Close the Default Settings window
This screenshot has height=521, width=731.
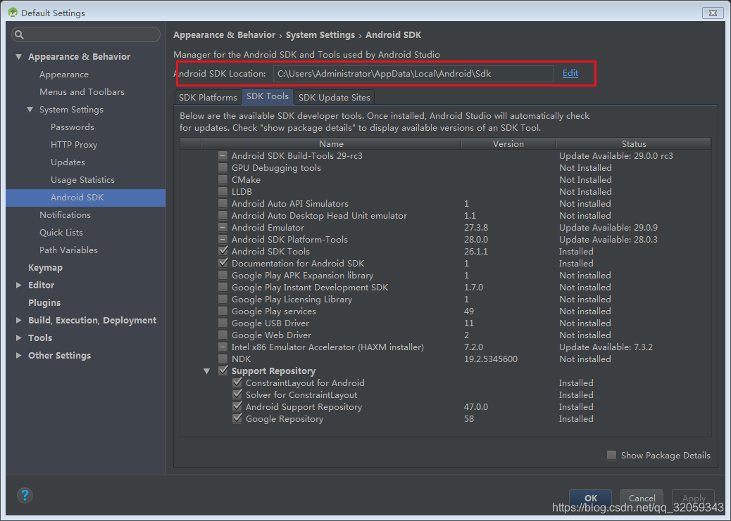[713, 13]
